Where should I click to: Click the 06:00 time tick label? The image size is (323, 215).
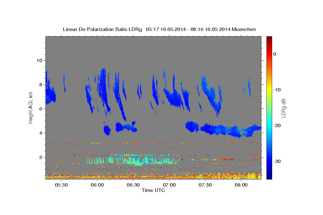[97, 185]
